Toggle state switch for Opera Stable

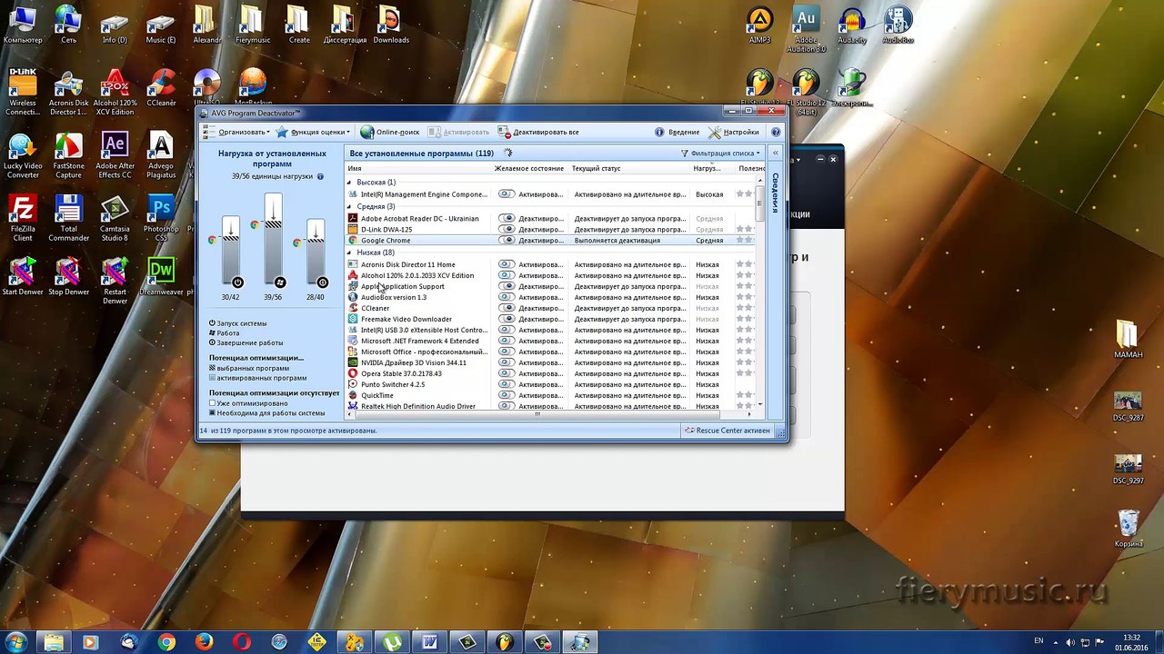point(507,373)
